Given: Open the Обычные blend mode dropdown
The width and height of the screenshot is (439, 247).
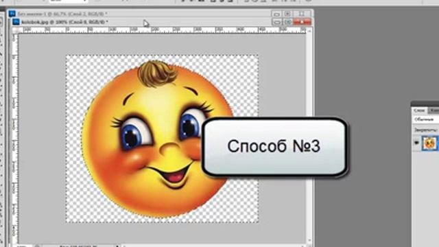Looking at the screenshot, I should [x=426, y=119].
